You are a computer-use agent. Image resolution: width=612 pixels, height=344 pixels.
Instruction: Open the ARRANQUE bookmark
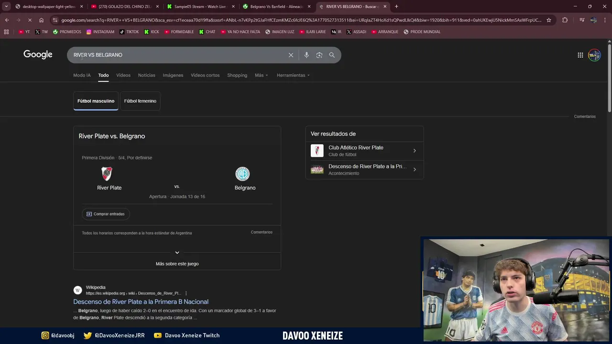pyautogui.click(x=384, y=32)
